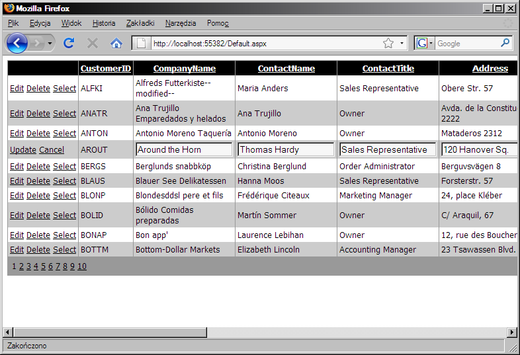Click Delete for the BONAP row
The width and height of the screenshot is (520, 355).
[38, 235]
